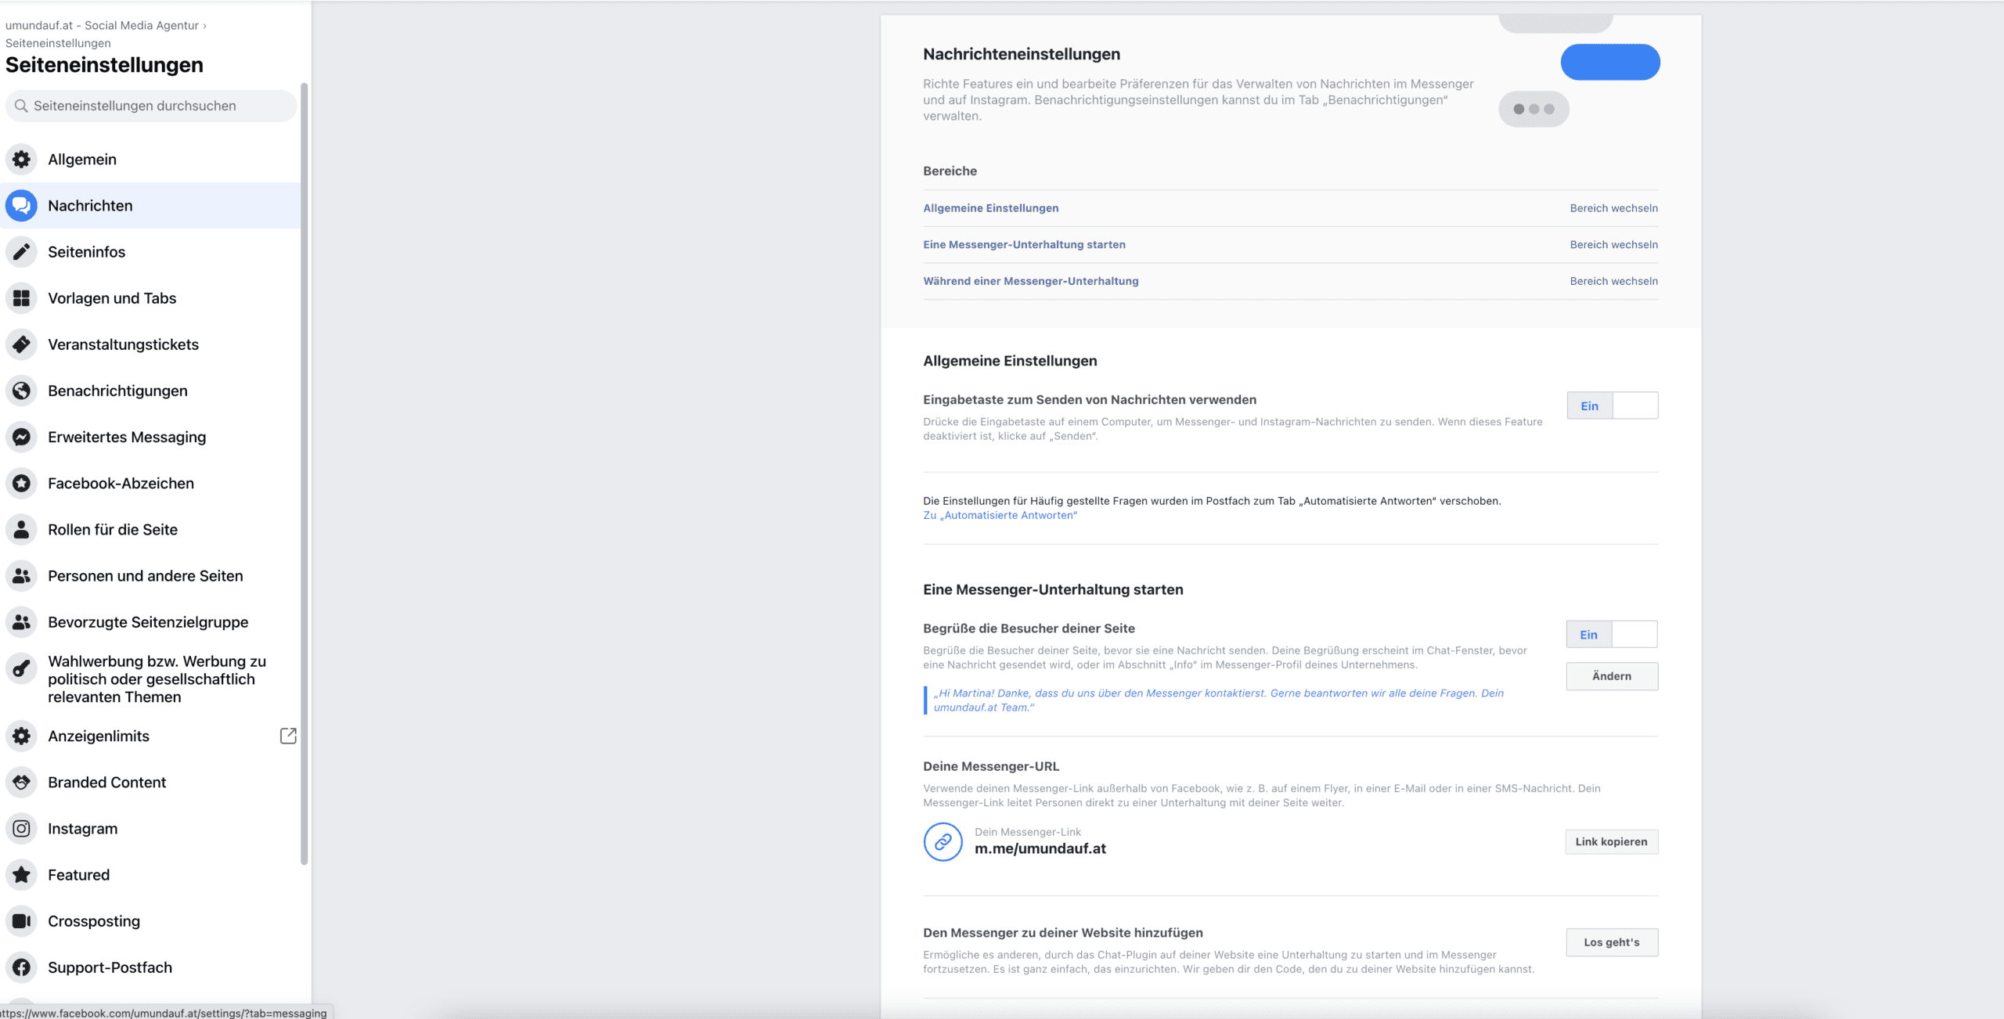
Task: Open Seiteninfos settings
Action: pyautogui.click(x=150, y=252)
